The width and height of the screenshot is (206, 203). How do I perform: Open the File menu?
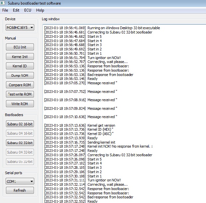(x=5, y=10)
